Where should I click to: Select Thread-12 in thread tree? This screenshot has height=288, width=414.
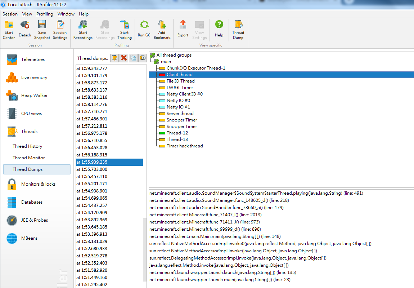click(x=177, y=133)
